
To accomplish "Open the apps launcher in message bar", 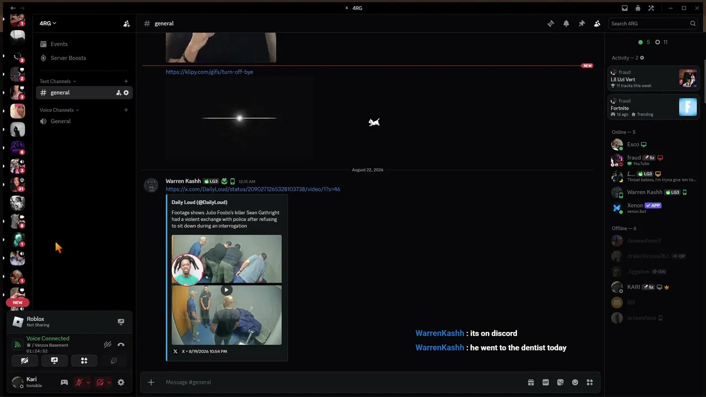I will coord(590,382).
